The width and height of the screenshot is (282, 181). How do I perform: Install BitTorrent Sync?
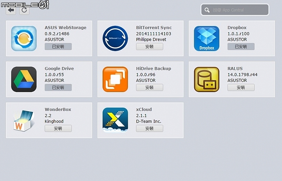pyautogui.click(x=150, y=47)
